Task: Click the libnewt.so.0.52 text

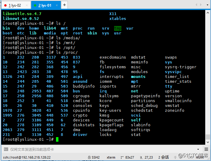Action: pos(21,18)
